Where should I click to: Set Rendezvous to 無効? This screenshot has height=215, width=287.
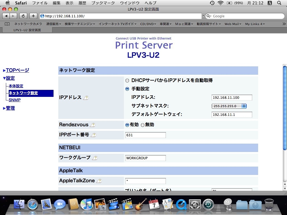tap(143, 125)
